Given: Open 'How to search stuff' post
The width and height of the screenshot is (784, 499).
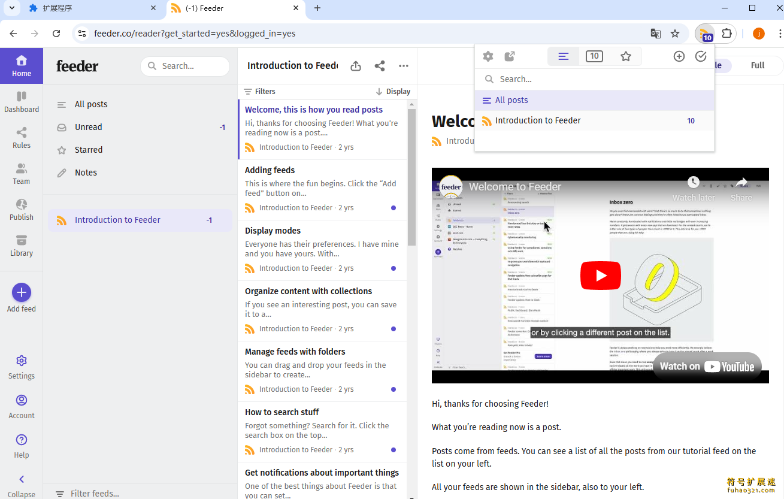Looking at the screenshot, I should 322,432.
